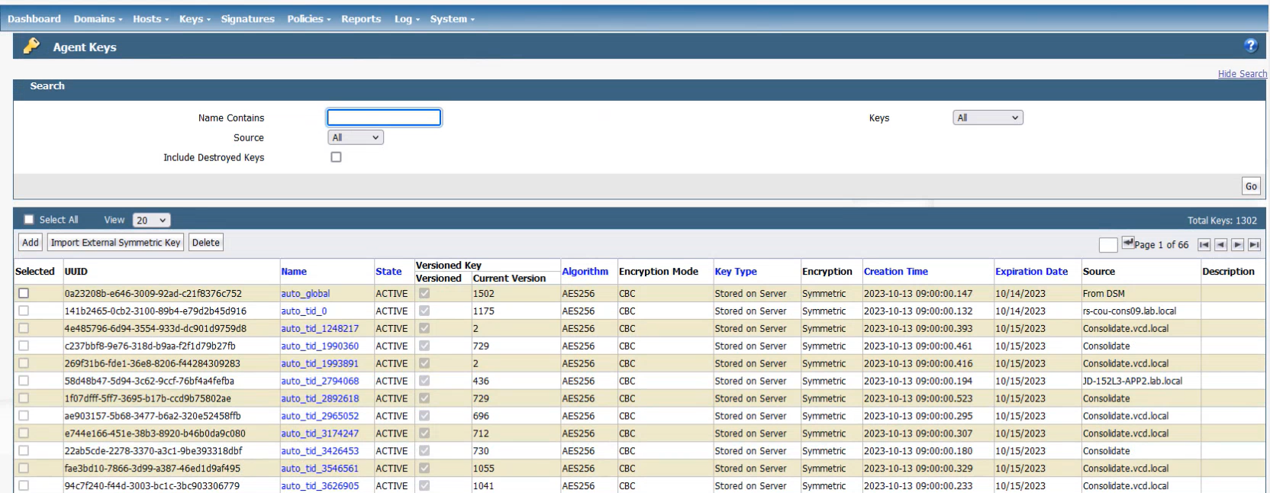The height and width of the screenshot is (493, 1270).
Task: Sort by the Key Type column header
Action: (x=736, y=272)
